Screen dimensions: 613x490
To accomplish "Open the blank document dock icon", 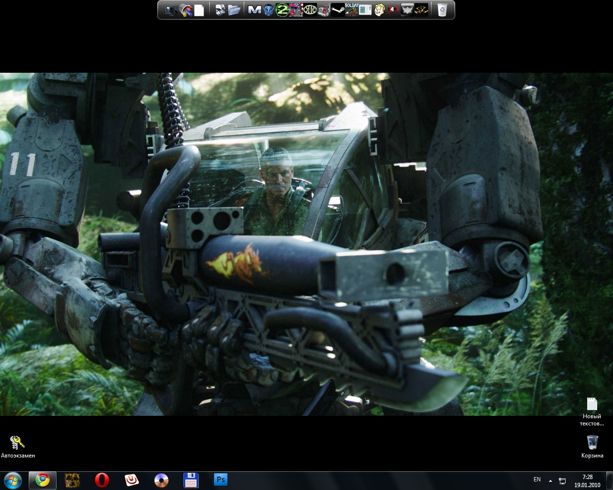I will coord(199,10).
